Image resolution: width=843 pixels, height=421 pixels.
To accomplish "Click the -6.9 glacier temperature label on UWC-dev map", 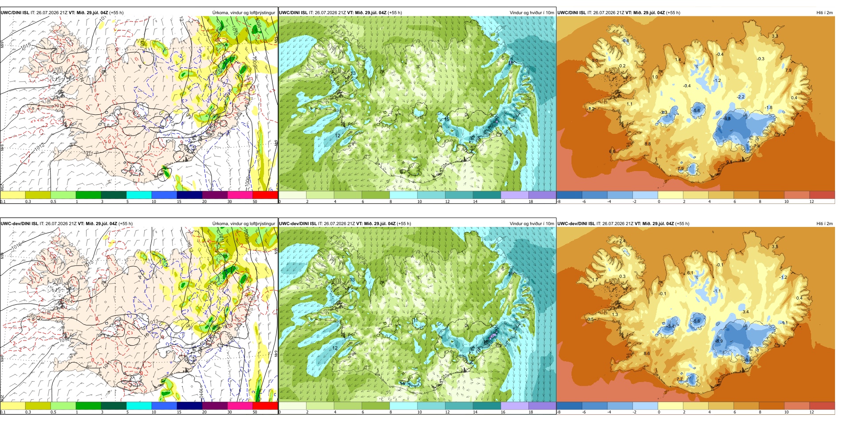I will [x=719, y=341].
